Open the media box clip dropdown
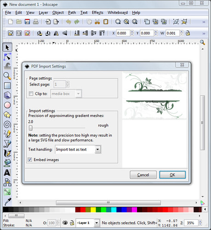Image resolution: width=211 pixels, height=230 pixels. point(66,93)
